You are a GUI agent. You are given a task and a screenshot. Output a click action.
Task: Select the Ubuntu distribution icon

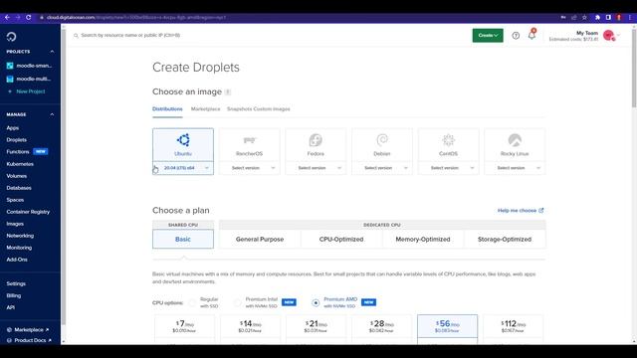pyautogui.click(x=183, y=140)
